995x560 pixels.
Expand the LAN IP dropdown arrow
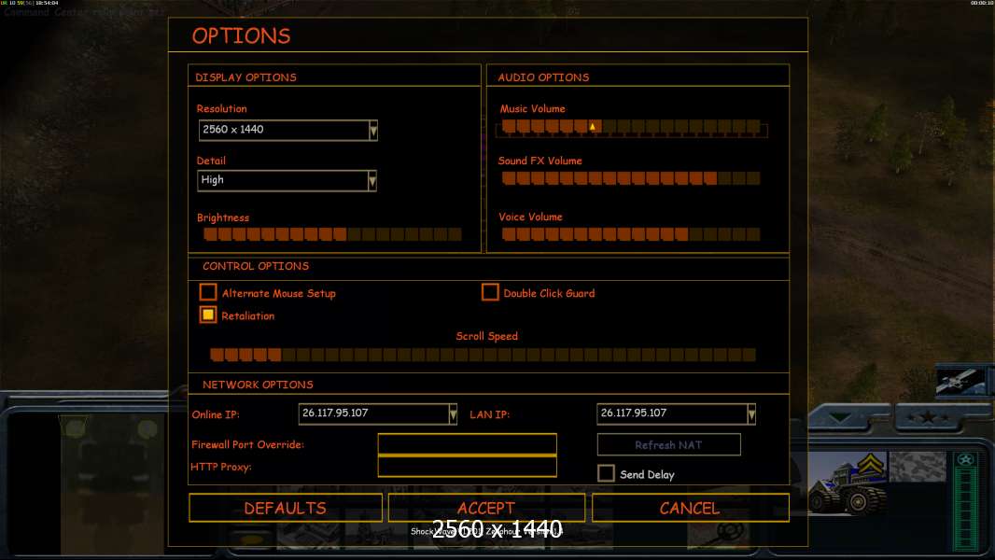(751, 414)
